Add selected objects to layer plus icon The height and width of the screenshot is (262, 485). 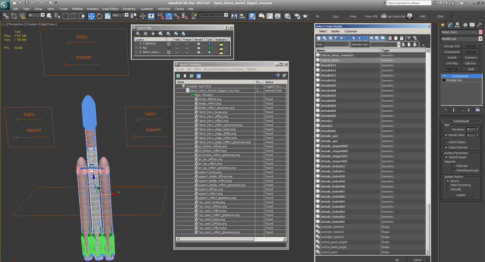[x=153, y=33]
